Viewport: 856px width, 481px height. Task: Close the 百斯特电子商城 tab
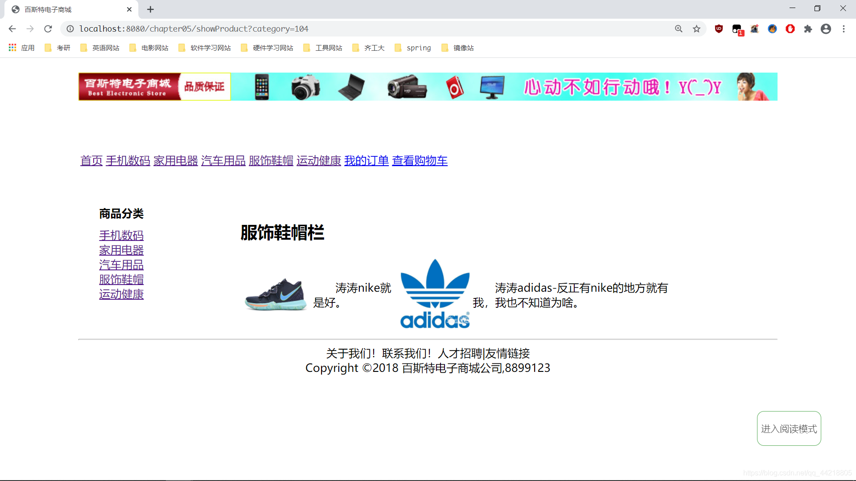click(x=129, y=9)
